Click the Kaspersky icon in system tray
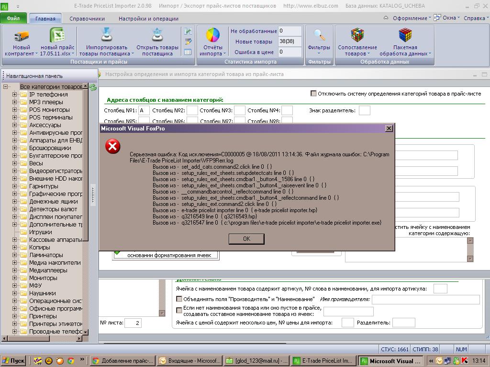This screenshot has width=490, height=367. 464,361
